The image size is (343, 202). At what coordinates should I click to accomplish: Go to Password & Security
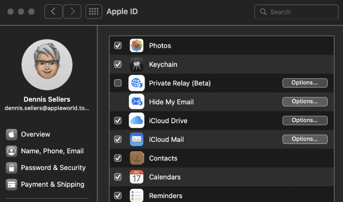(53, 168)
